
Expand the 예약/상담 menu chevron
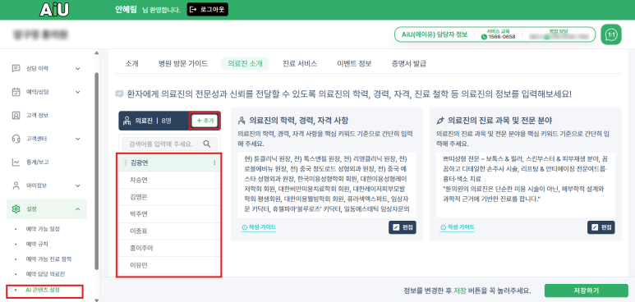point(78,92)
